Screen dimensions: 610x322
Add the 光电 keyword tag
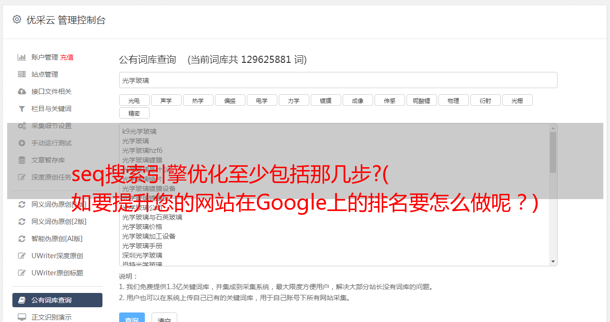coord(134,100)
